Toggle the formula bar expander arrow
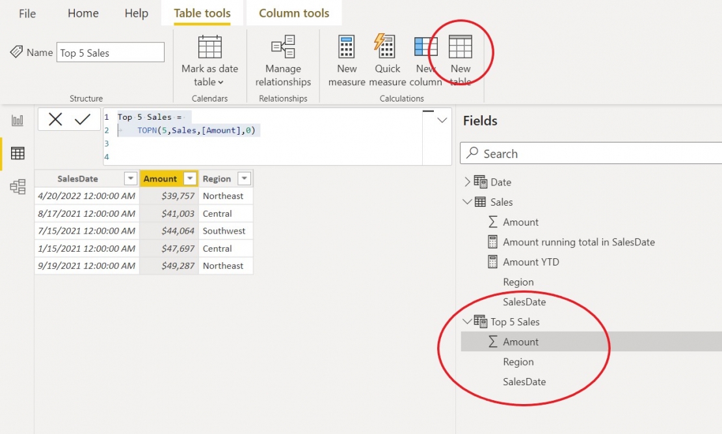 [x=442, y=120]
